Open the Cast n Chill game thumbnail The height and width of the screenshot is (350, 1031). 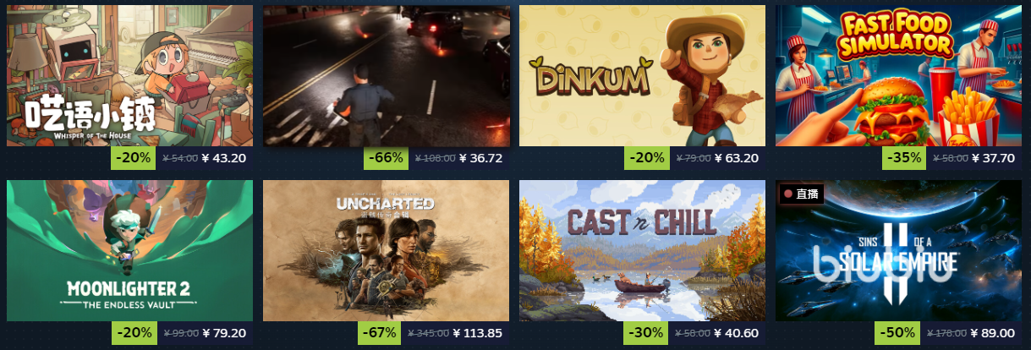pyautogui.click(x=642, y=250)
